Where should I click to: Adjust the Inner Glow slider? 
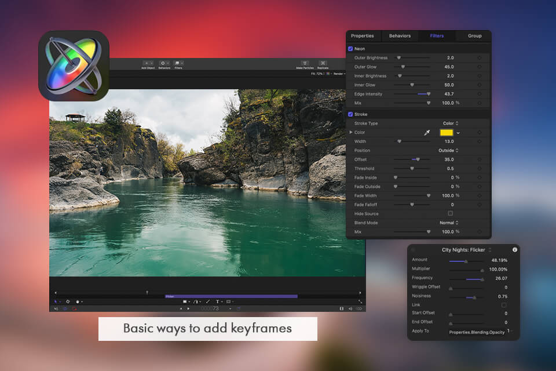point(412,85)
